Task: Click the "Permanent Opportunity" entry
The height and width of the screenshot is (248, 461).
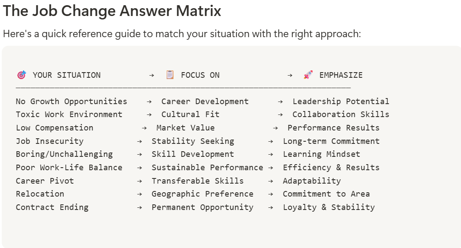Action: 202,207
